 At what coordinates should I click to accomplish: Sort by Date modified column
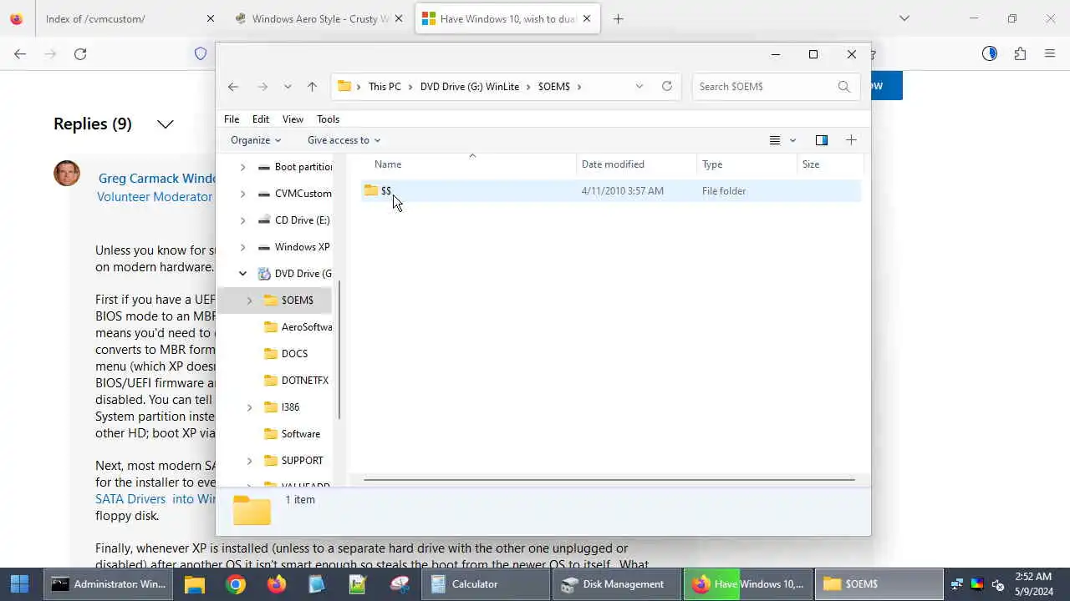tap(613, 164)
